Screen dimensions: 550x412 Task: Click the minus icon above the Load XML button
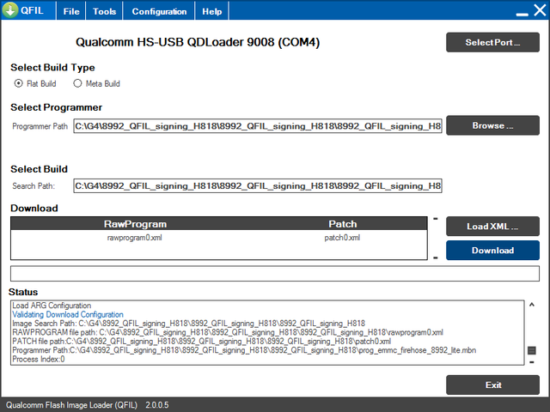(436, 219)
